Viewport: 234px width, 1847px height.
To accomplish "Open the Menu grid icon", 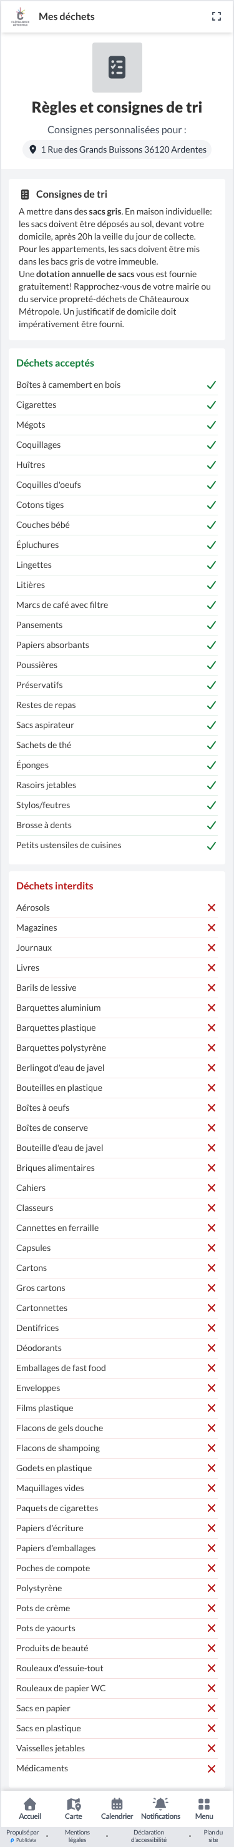I will pos(204,1808).
